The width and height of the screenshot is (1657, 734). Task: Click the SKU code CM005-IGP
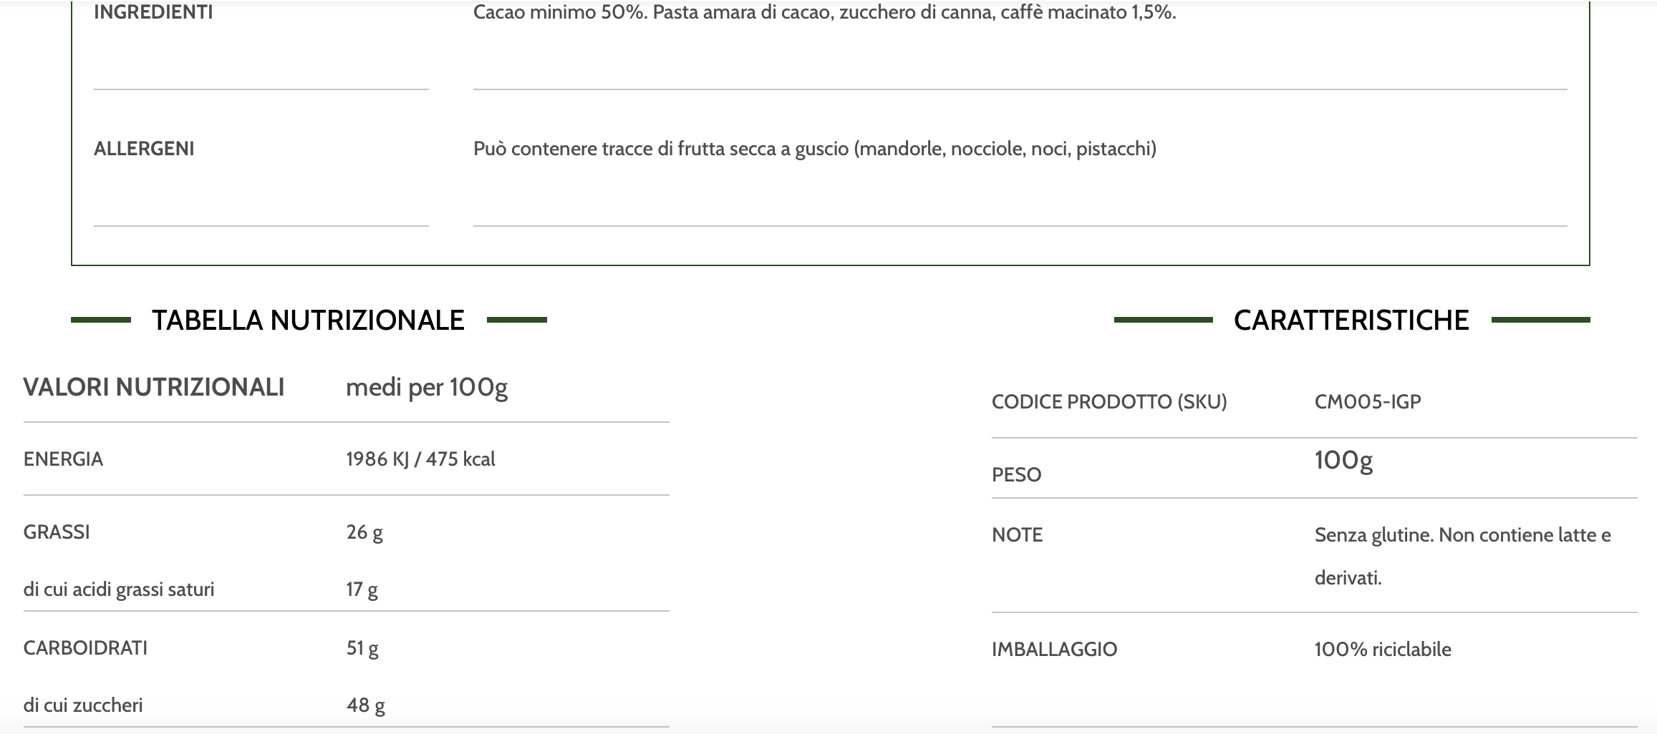(1368, 401)
